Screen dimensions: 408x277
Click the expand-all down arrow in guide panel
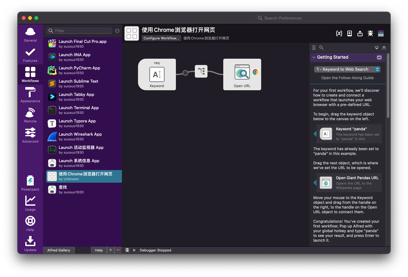pos(377,48)
